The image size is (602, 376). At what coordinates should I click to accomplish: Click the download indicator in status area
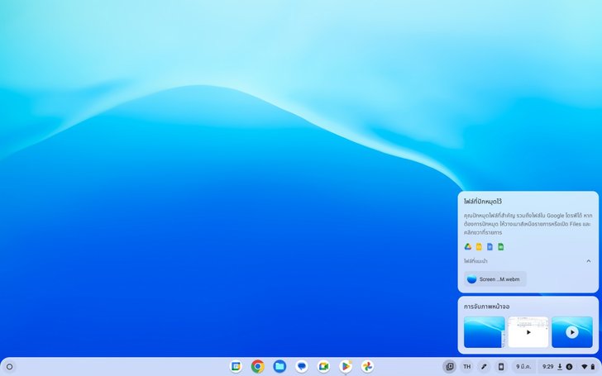click(560, 366)
